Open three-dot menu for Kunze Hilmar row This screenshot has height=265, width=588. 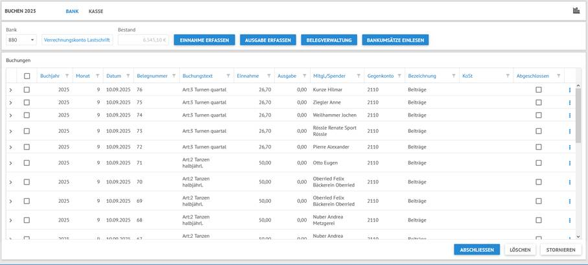tap(570, 90)
